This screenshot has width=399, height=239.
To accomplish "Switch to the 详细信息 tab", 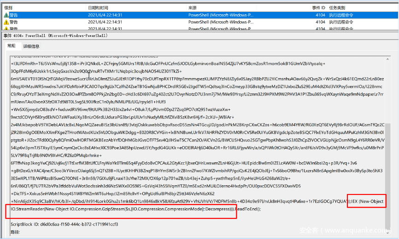I will click(x=31, y=46).
